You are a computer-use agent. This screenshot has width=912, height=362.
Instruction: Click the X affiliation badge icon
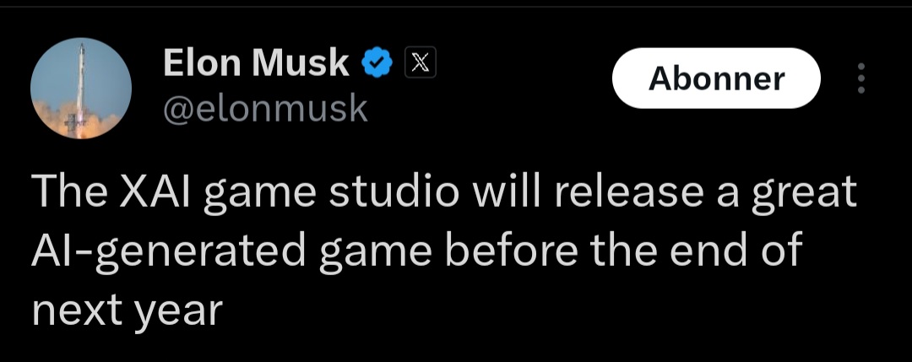[x=420, y=62]
